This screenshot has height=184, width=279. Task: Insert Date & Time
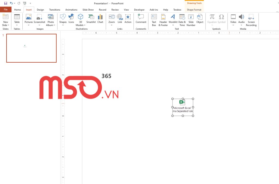click(x=182, y=20)
